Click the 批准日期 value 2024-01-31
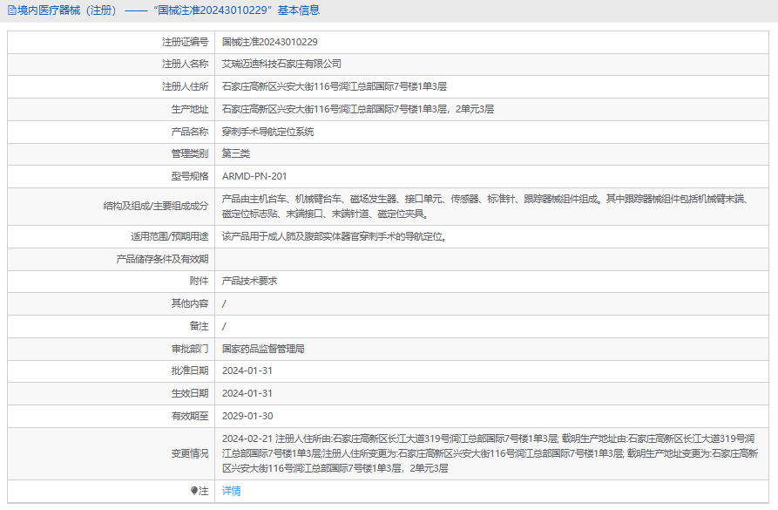778x510 pixels. [247, 371]
